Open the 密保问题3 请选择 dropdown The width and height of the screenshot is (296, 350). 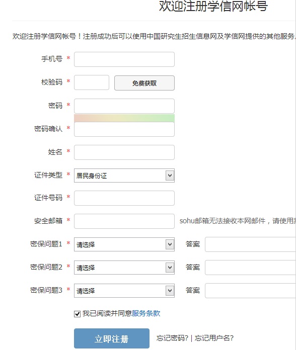124,291
